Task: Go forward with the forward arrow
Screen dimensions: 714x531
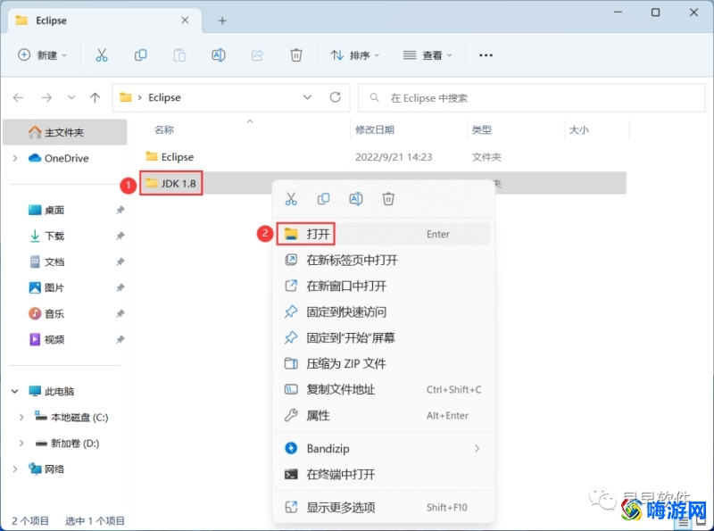Action: (46, 97)
